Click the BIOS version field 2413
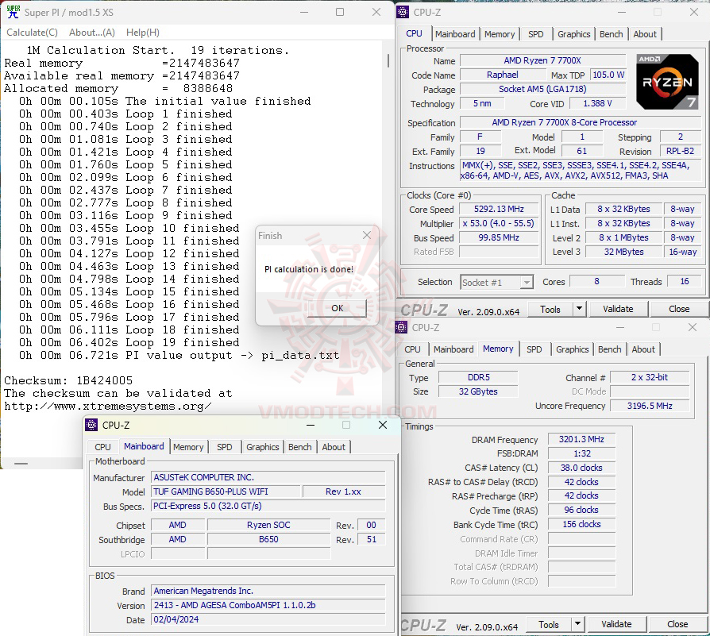Viewport: 710px width, 636px height. pyautogui.click(x=268, y=605)
